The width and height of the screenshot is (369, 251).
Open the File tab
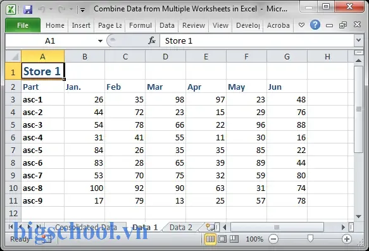pyautogui.click(x=23, y=25)
